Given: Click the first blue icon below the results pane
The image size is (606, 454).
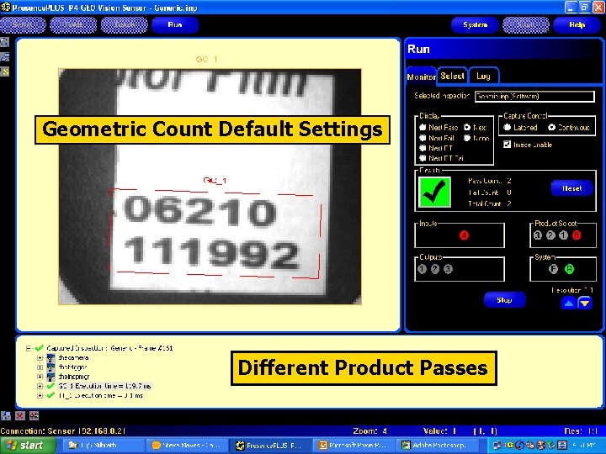Looking at the screenshot, I should (x=6, y=416).
